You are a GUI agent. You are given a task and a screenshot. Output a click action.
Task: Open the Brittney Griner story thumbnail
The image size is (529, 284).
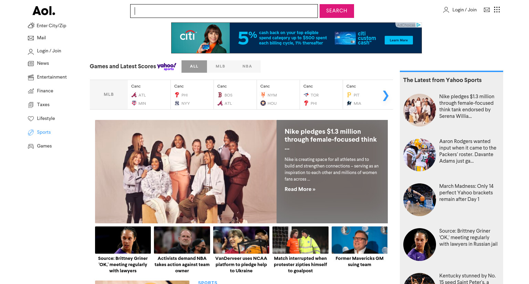coord(123,240)
